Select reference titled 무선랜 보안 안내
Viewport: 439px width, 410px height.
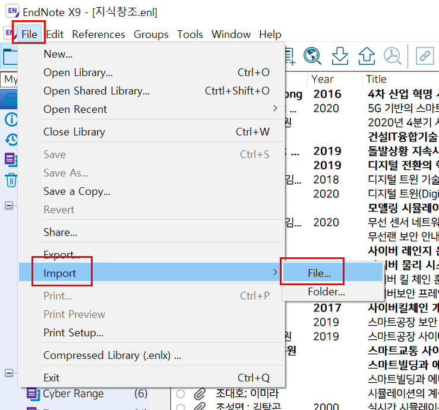(403, 236)
